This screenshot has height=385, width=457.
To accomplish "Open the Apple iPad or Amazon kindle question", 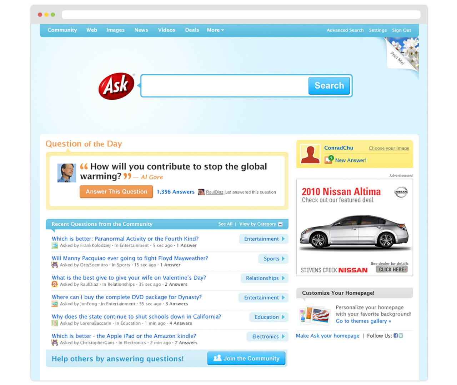I will [x=124, y=336].
